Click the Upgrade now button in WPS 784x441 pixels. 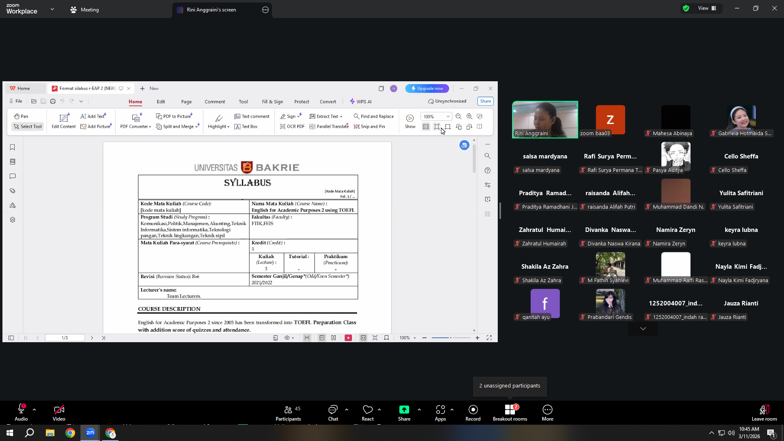pos(427,89)
